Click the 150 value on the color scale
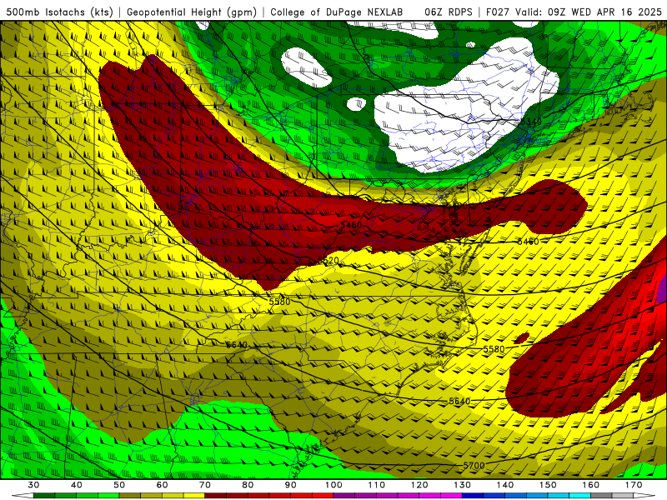667x500 pixels. (548, 485)
